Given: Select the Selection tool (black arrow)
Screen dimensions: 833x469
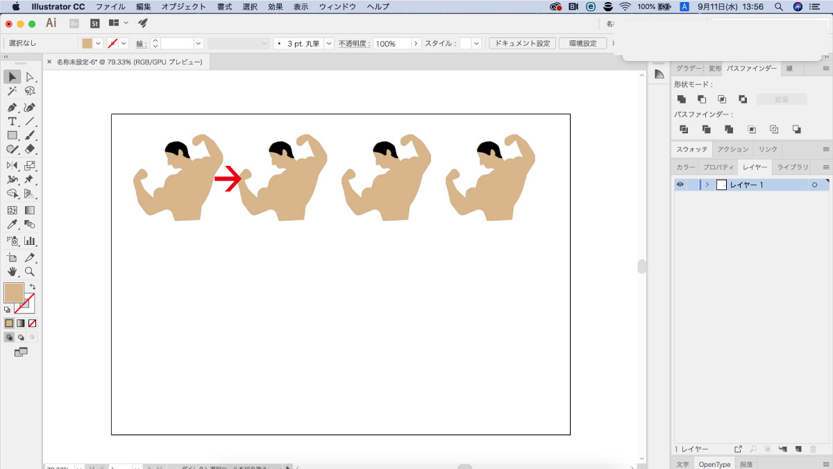Looking at the screenshot, I should (12, 76).
